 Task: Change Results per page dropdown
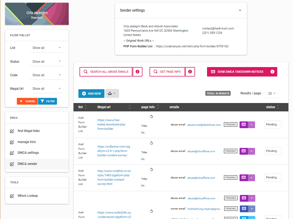272,94
